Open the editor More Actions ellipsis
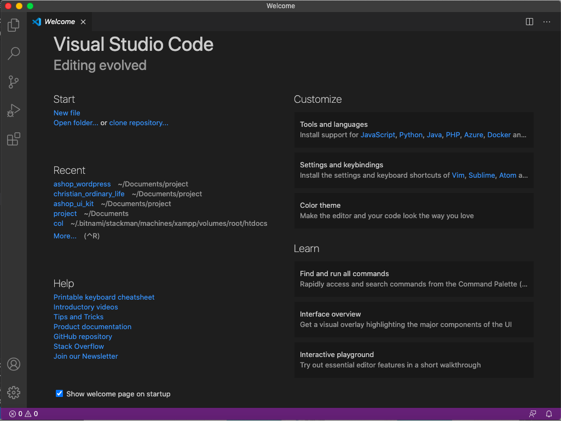Screen dimensions: 561x421 pyautogui.click(x=547, y=22)
